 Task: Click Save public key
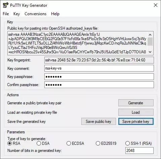98,122
